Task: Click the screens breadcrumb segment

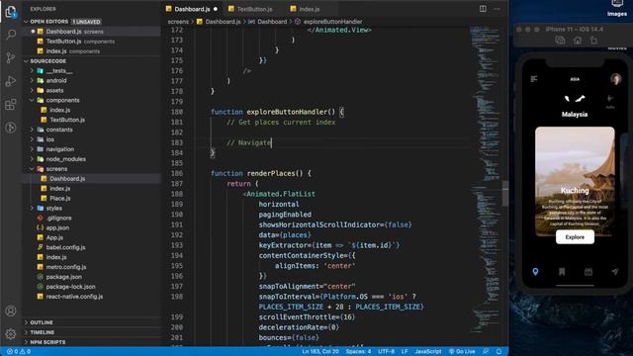Action: pos(178,22)
